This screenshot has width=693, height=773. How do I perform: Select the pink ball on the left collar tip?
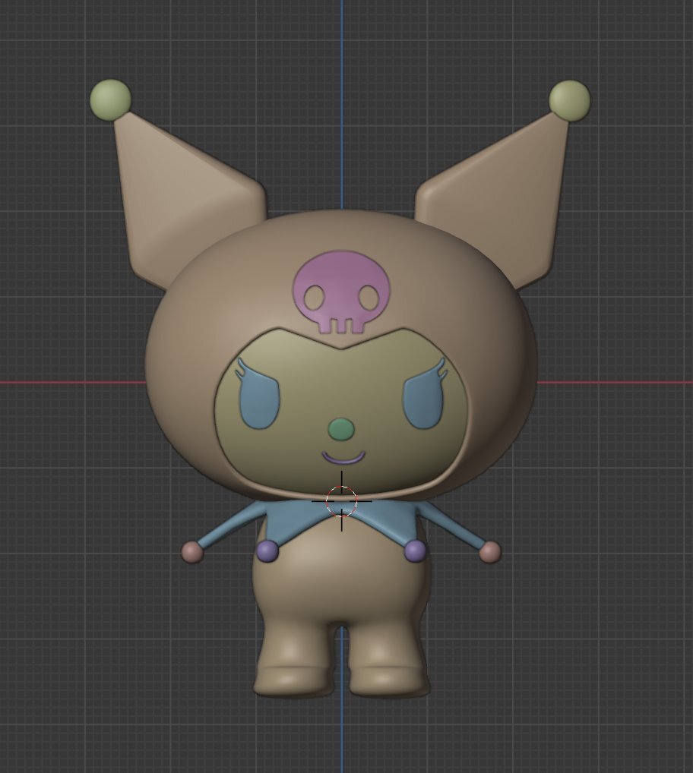click(192, 552)
